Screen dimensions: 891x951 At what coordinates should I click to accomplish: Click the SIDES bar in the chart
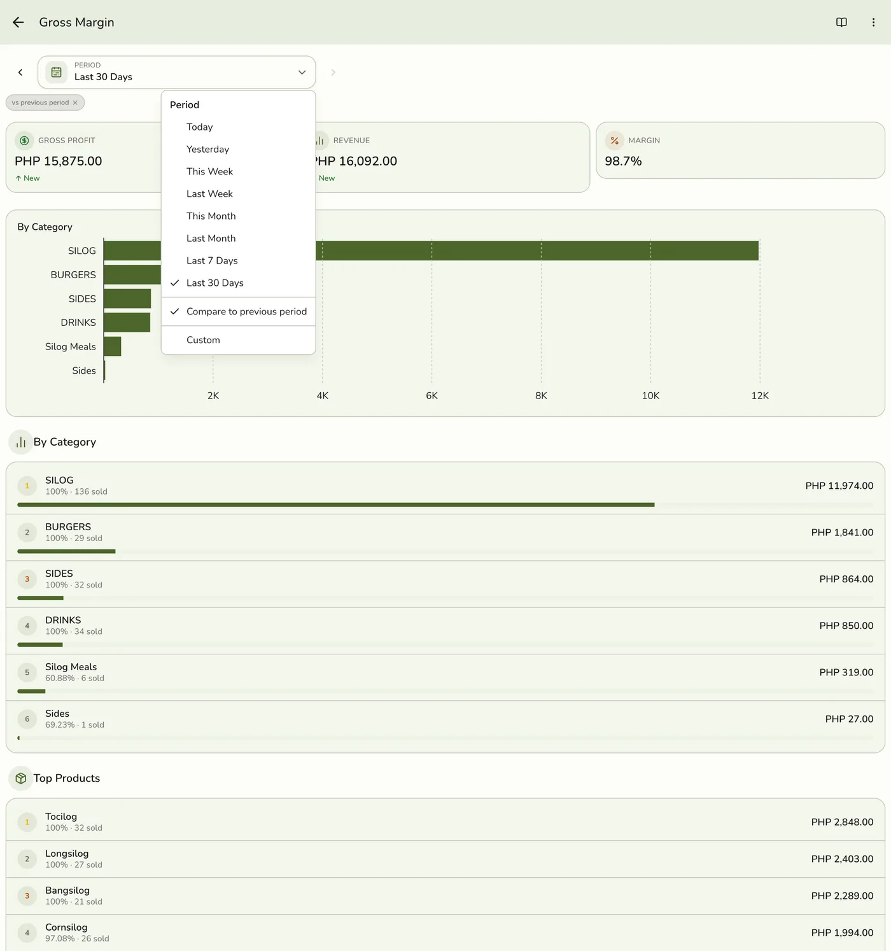[x=127, y=299]
